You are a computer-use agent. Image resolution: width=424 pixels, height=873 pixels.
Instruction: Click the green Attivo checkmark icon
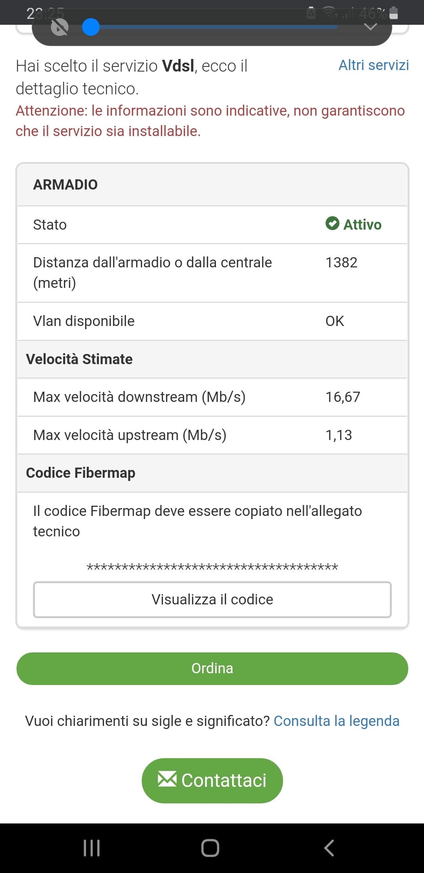tap(332, 223)
